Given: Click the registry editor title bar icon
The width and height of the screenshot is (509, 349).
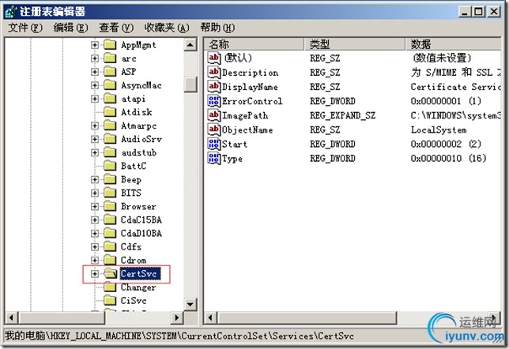Looking at the screenshot, I should coord(11,12).
